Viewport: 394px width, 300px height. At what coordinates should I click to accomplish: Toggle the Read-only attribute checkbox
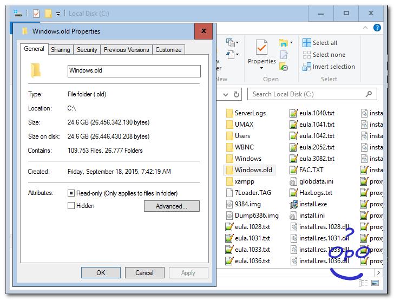[71, 193]
